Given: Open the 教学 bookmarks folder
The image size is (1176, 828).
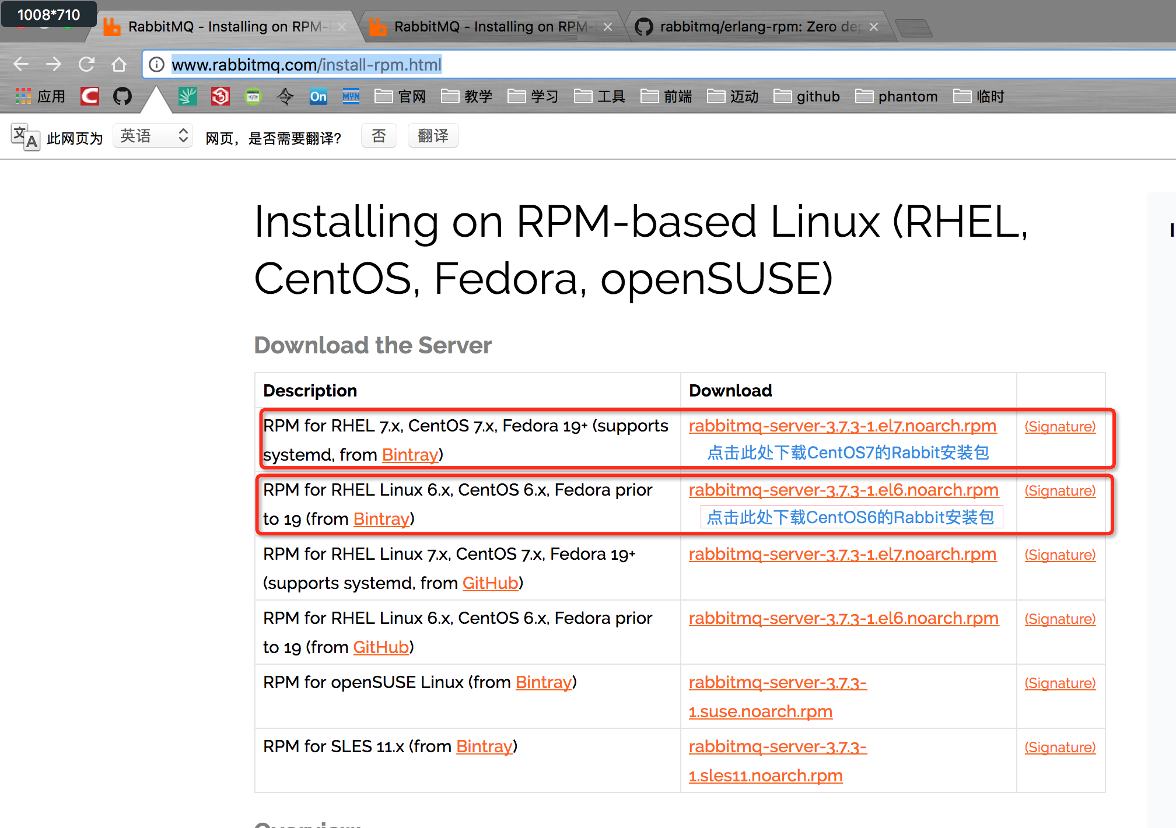Looking at the screenshot, I should pos(467,96).
